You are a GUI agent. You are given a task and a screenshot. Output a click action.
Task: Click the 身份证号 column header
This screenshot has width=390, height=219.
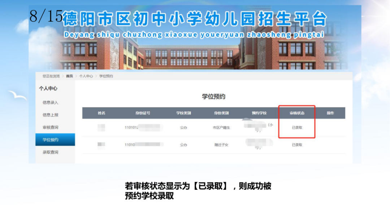click(143, 113)
